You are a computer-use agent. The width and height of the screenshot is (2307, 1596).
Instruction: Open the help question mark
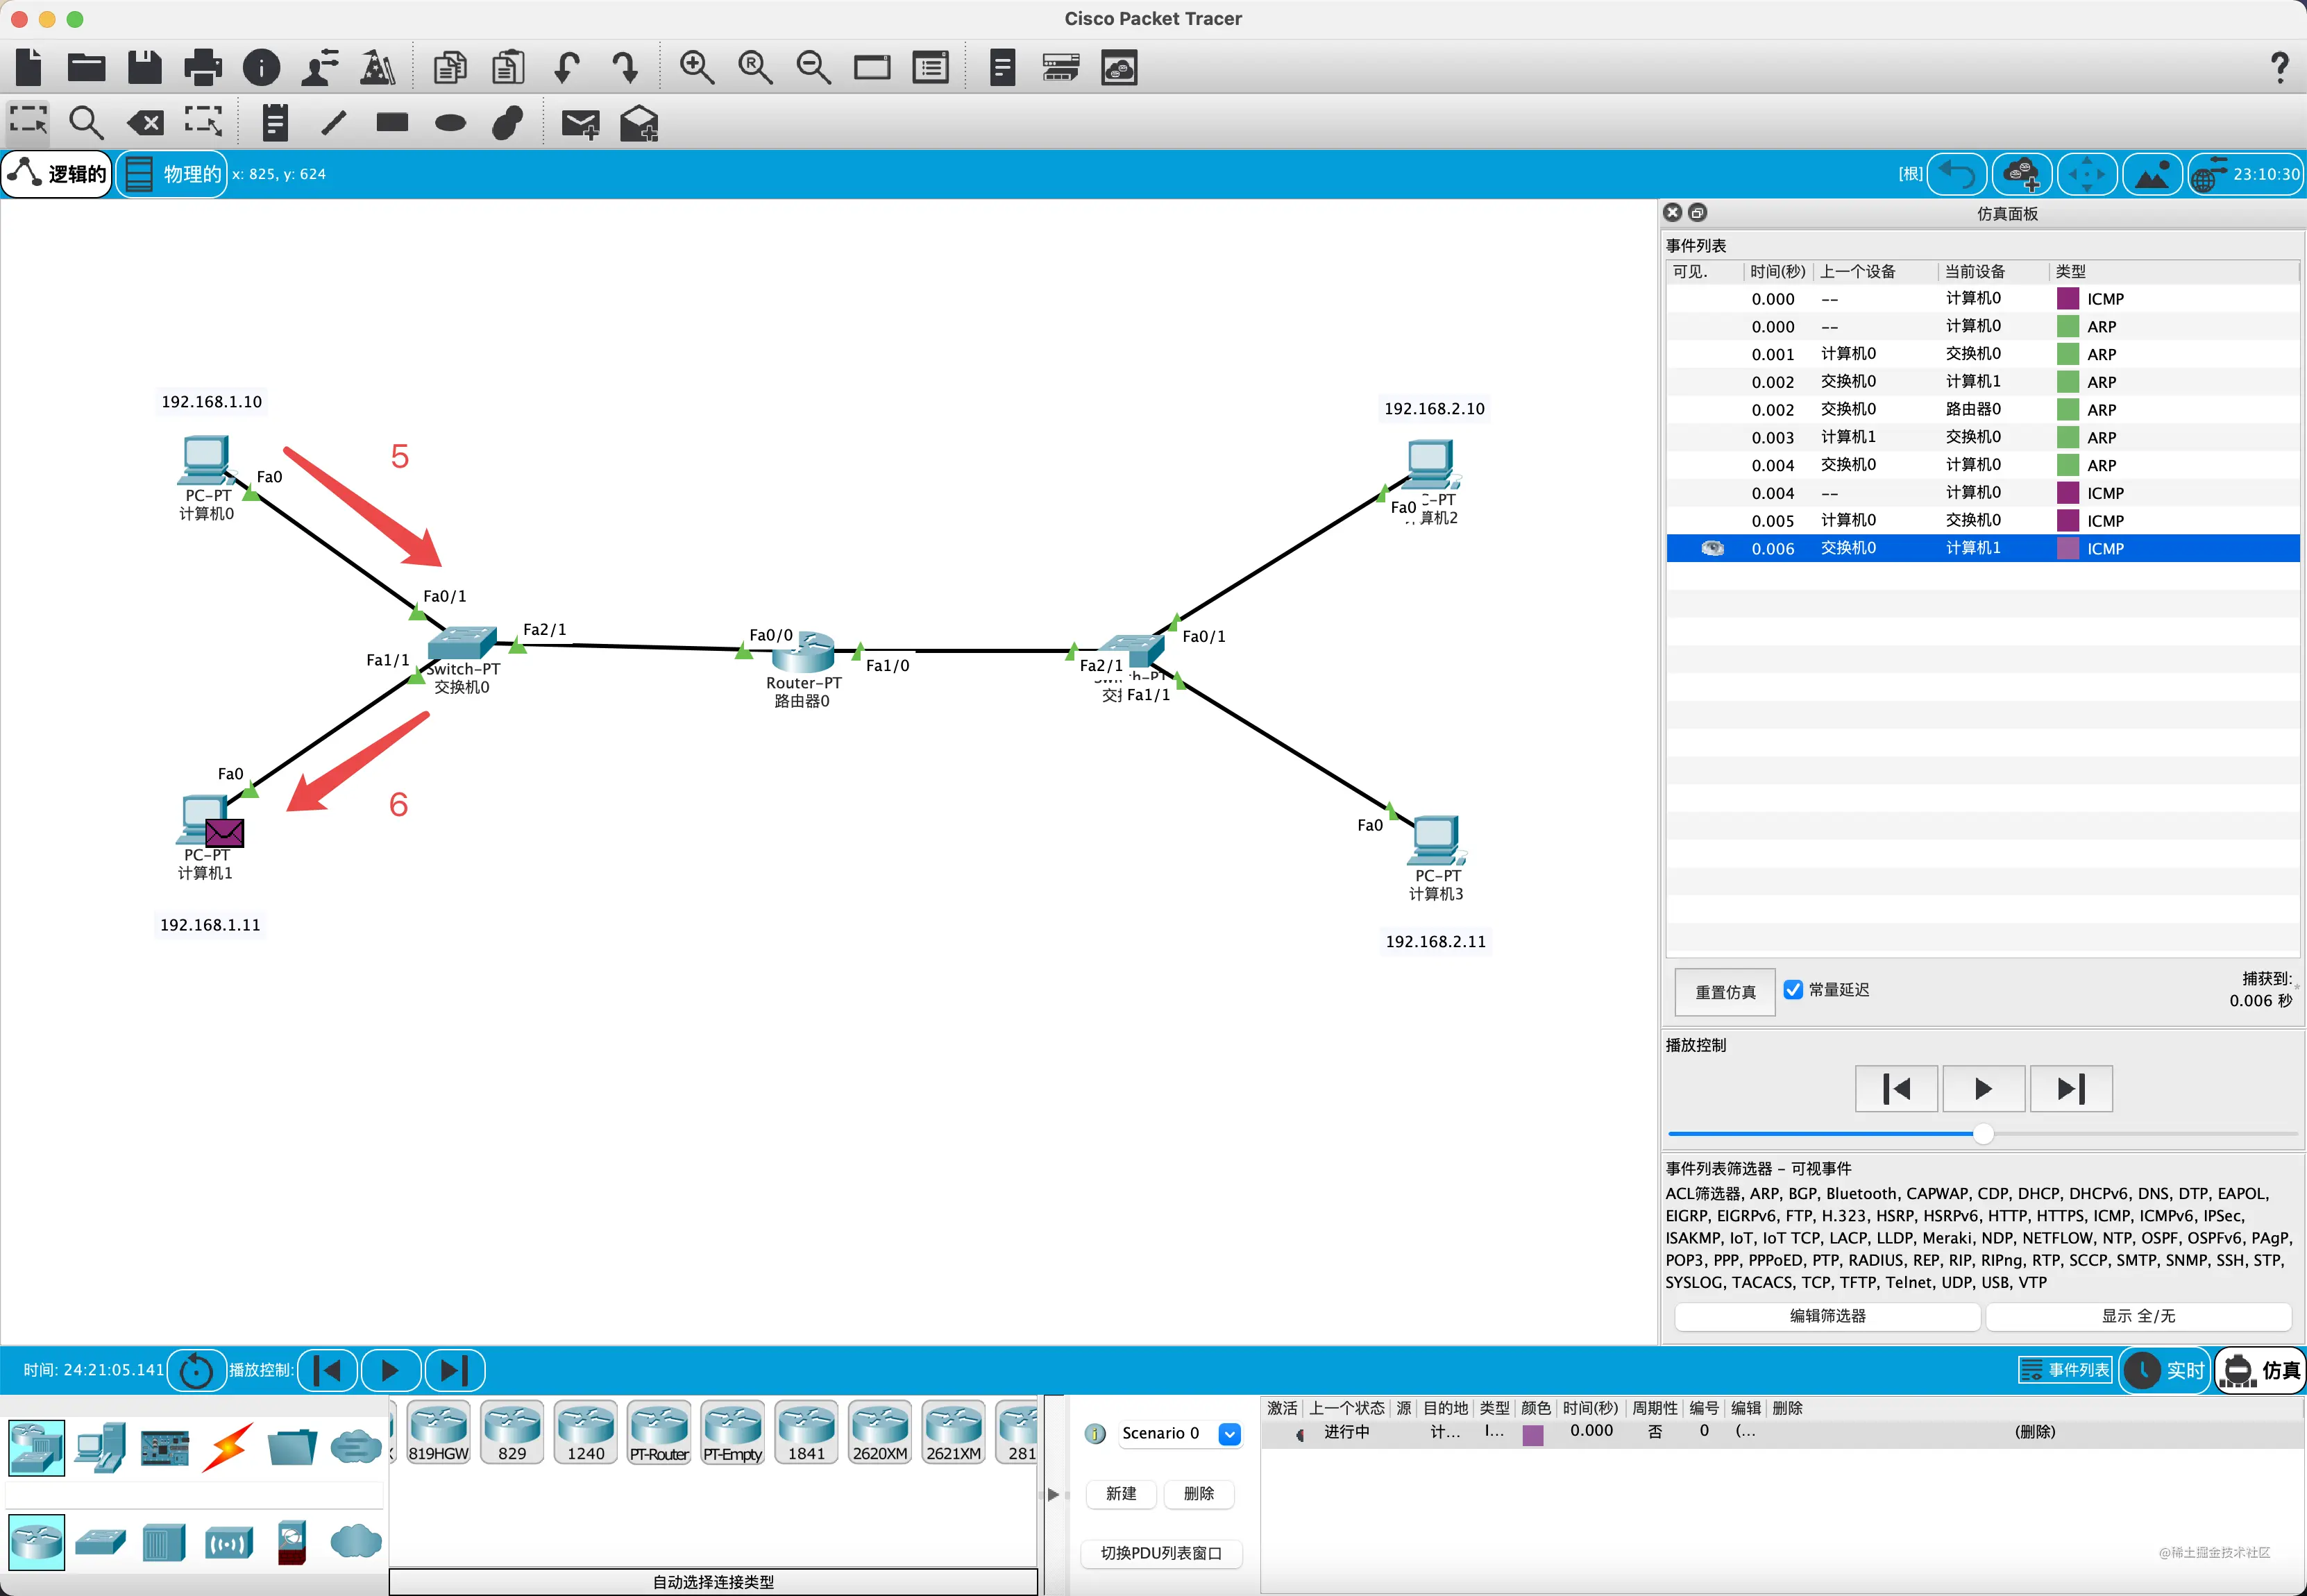pyautogui.click(x=2280, y=67)
